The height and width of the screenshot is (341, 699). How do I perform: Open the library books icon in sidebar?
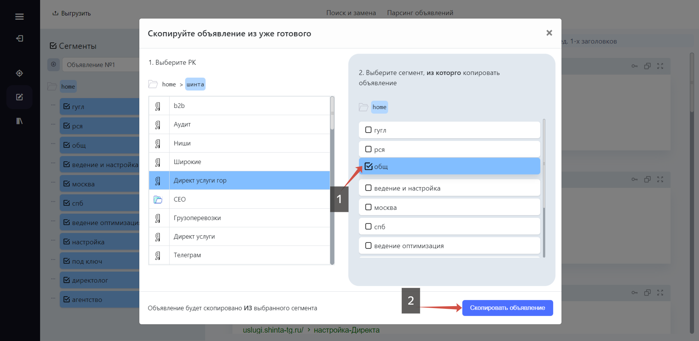point(19,121)
